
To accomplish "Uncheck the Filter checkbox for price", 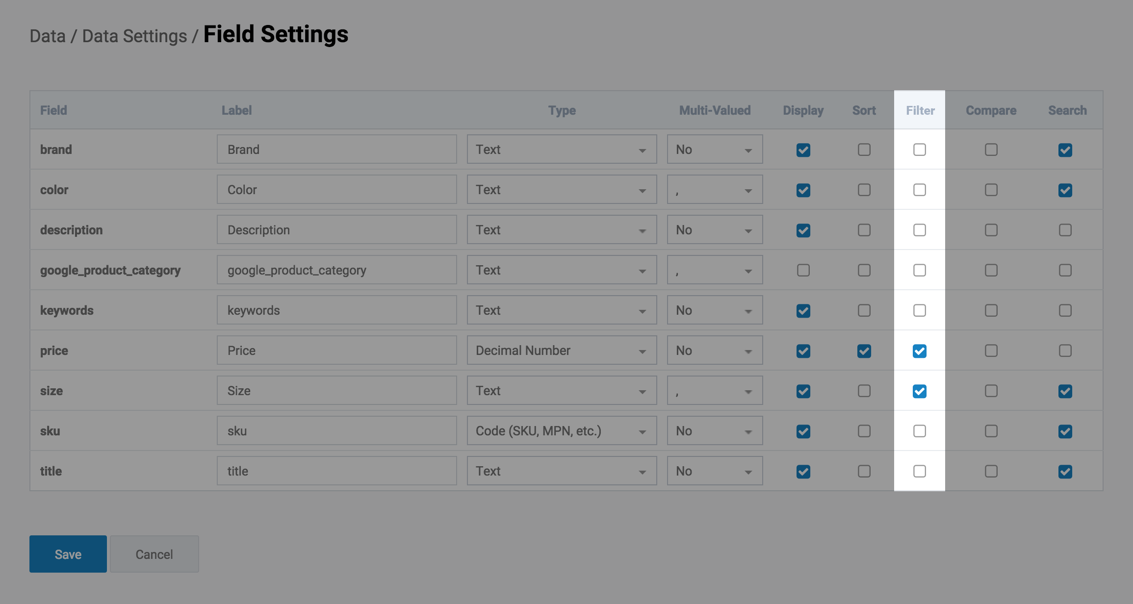I will tap(919, 351).
